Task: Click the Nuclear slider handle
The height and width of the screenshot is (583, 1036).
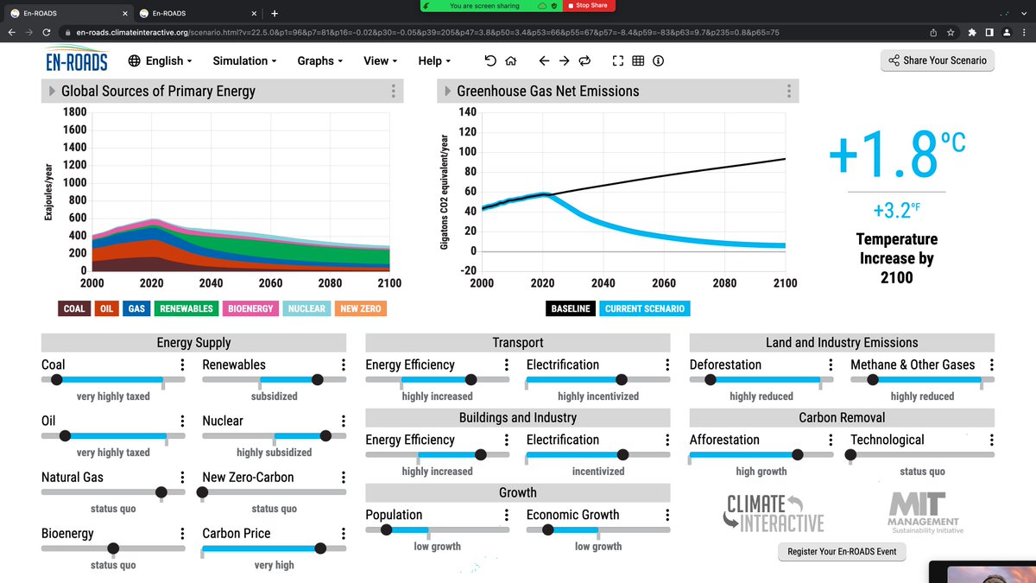Action: tap(325, 435)
